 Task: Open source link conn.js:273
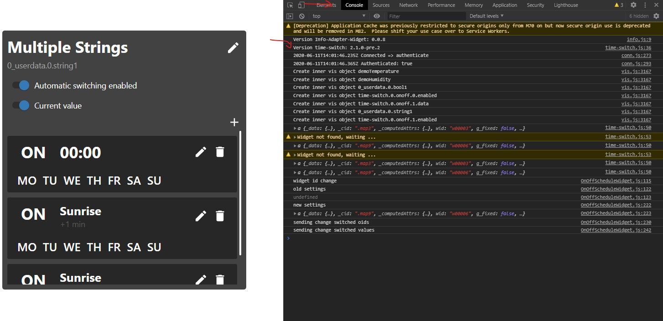click(636, 55)
